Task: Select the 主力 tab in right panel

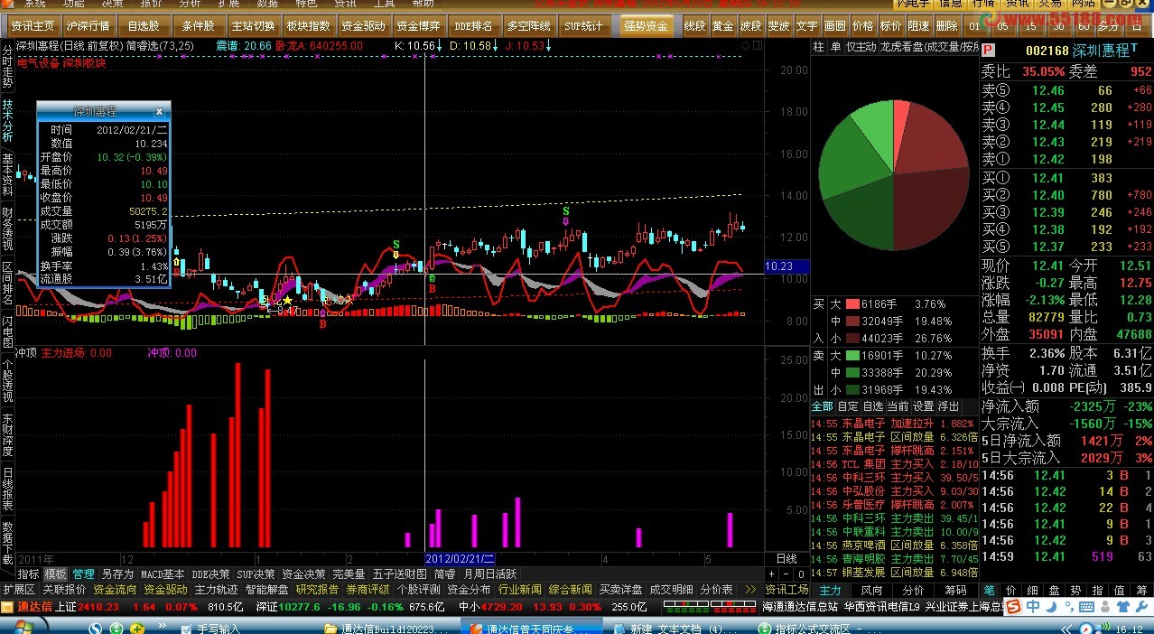Action: click(x=830, y=590)
